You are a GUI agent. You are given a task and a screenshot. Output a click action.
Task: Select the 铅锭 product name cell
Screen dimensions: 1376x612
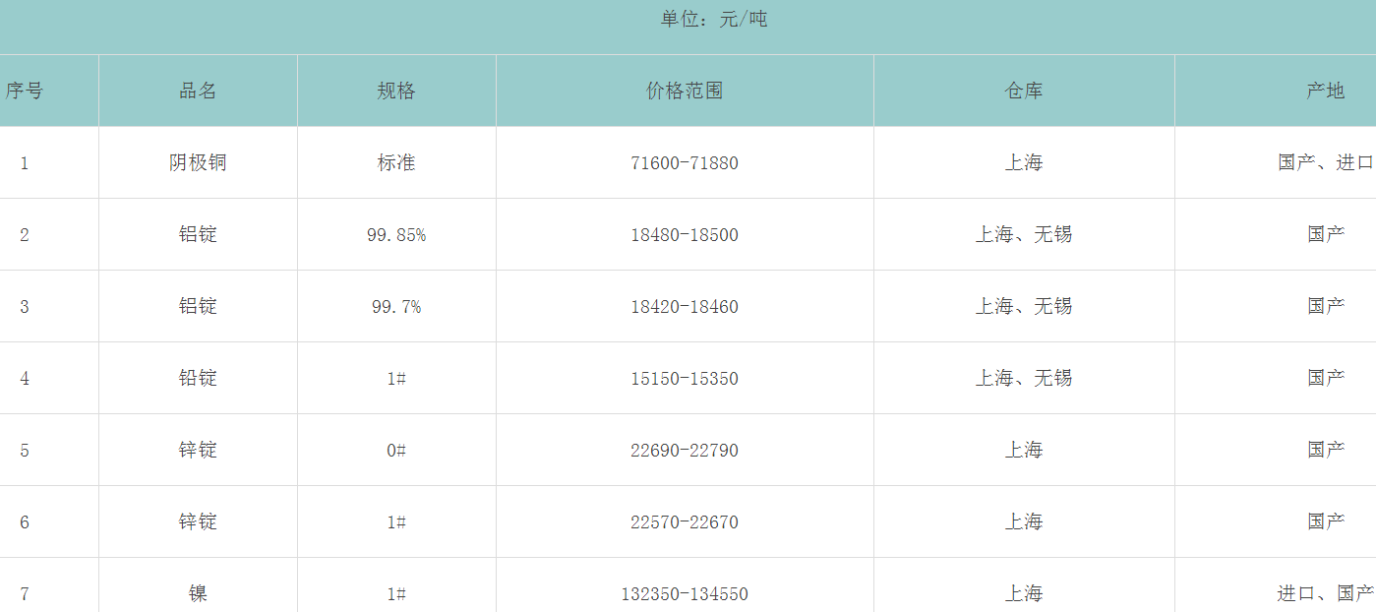[198, 378]
